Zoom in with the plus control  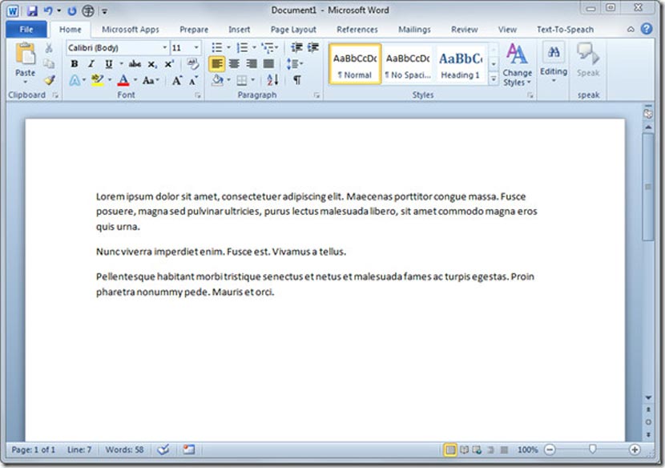point(634,450)
